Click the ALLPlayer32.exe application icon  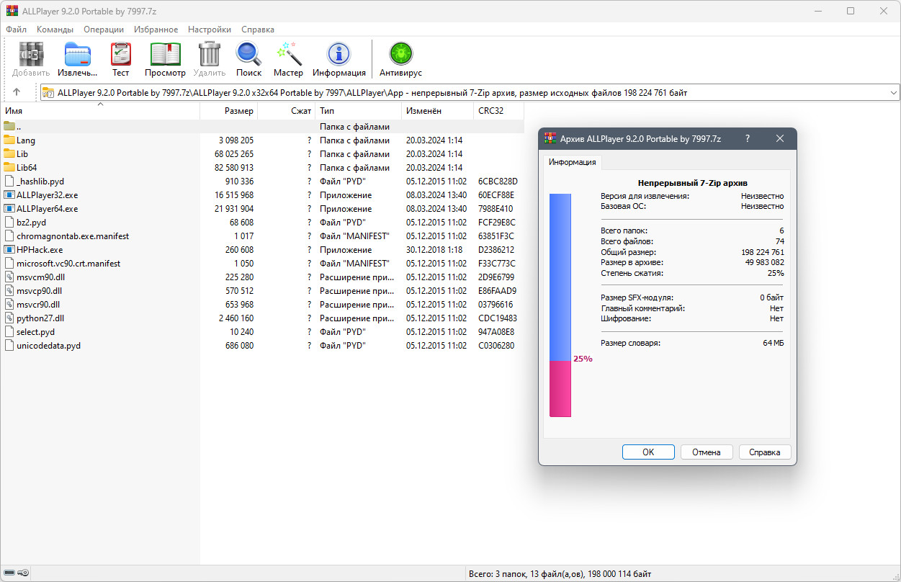(9, 195)
